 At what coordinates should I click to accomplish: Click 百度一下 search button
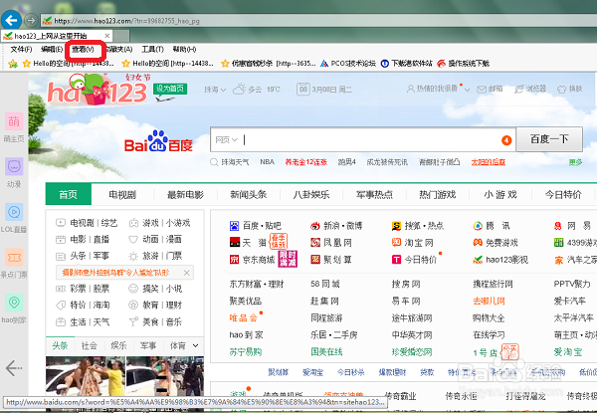click(x=549, y=139)
